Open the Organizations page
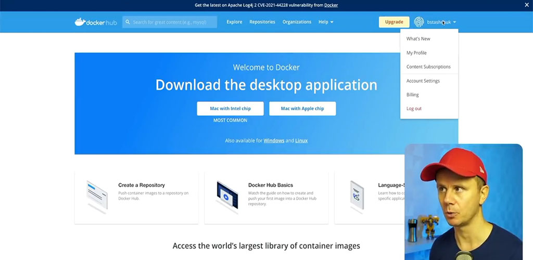This screenshot has width=533, height=260. (297, 22)
